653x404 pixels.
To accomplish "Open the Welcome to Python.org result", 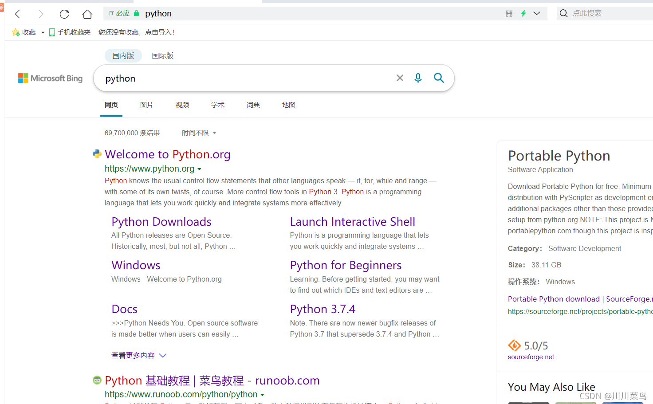I will click(x=168, y=154).
